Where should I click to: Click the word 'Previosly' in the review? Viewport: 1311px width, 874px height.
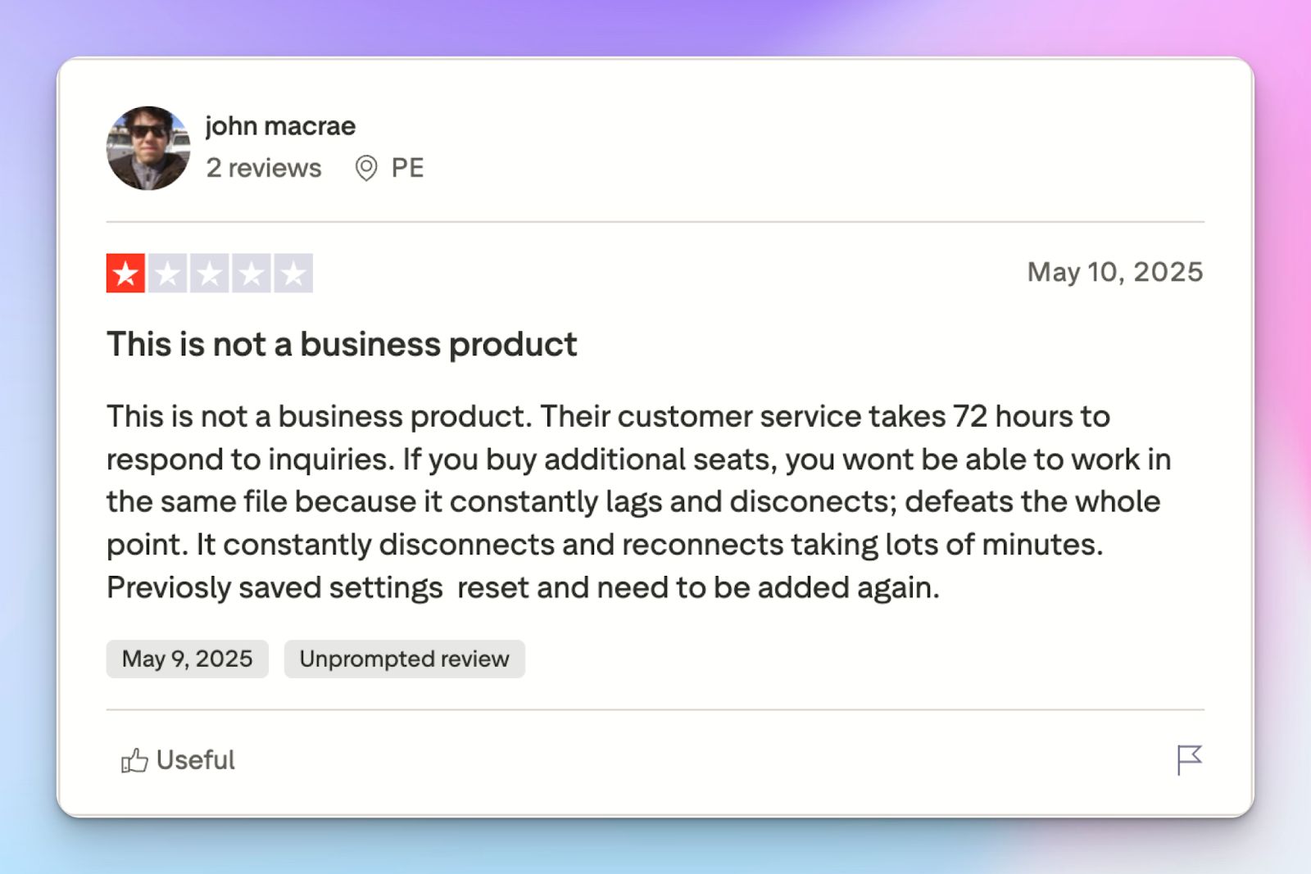click(x=169, y=587)
